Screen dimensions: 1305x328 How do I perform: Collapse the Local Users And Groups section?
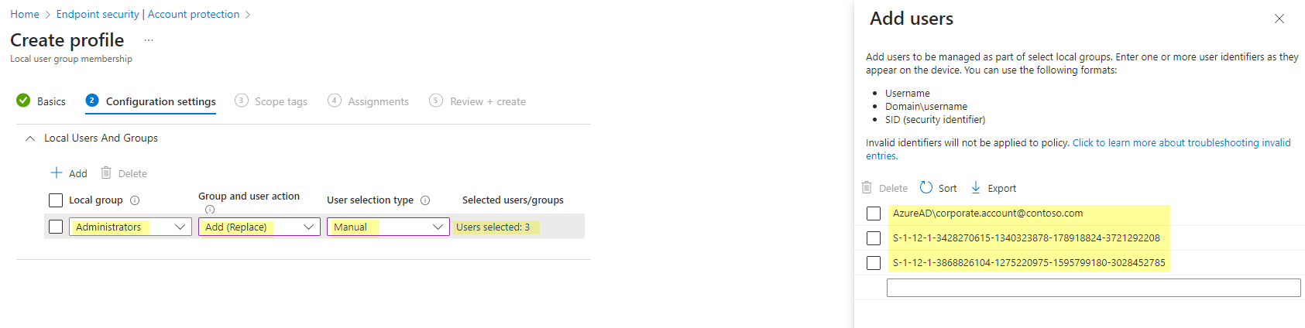click(30, 138)
